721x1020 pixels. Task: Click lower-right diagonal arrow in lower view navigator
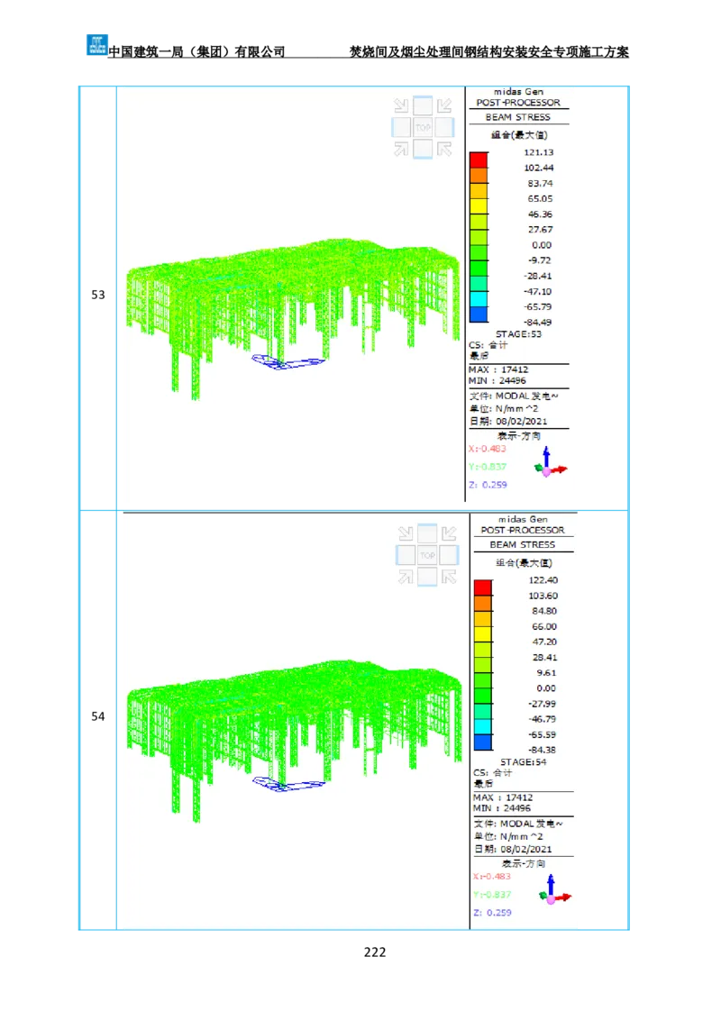449,577
